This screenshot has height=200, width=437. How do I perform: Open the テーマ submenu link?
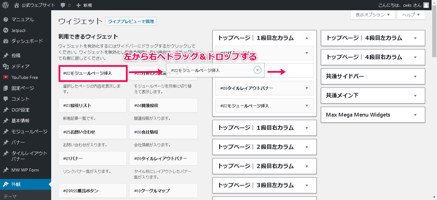(x=10, y=196)
